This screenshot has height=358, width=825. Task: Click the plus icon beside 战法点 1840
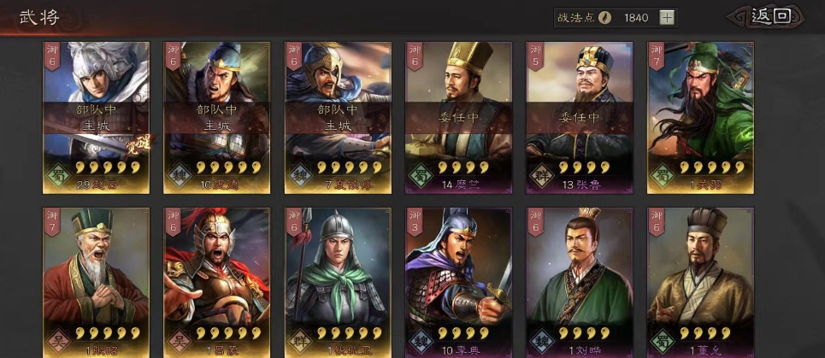pos(667,18)
